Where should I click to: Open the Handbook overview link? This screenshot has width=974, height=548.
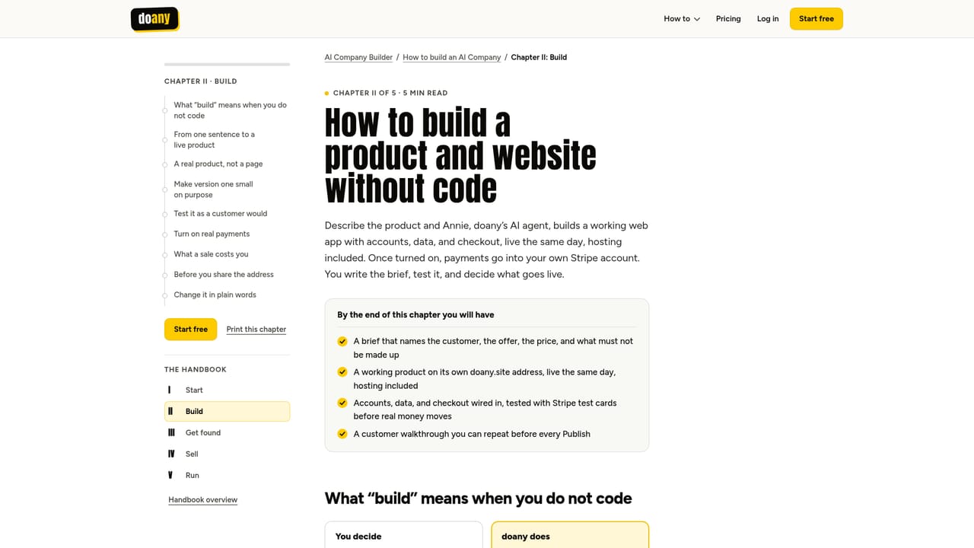pyautogui.click(x=202, y=500)
